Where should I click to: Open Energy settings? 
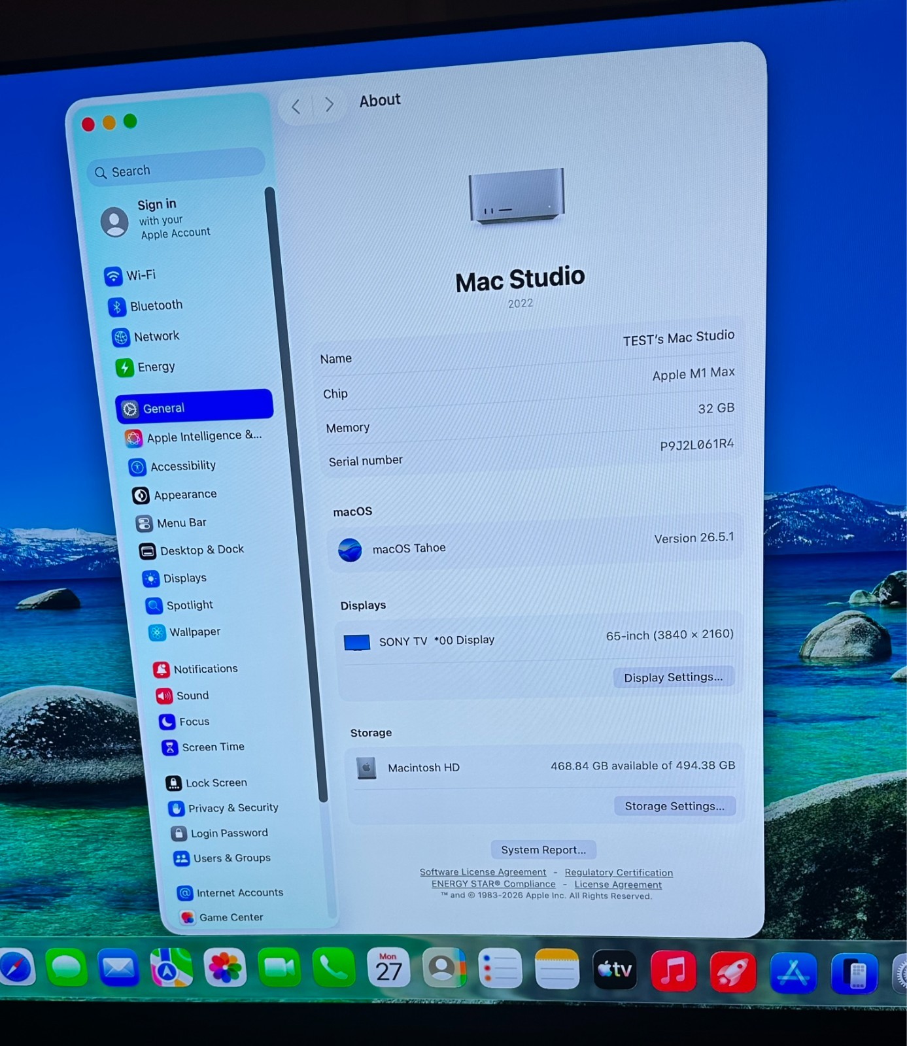pos(146,367)
